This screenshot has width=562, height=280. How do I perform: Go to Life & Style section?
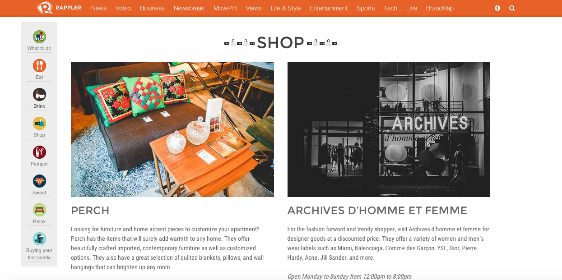286,8
